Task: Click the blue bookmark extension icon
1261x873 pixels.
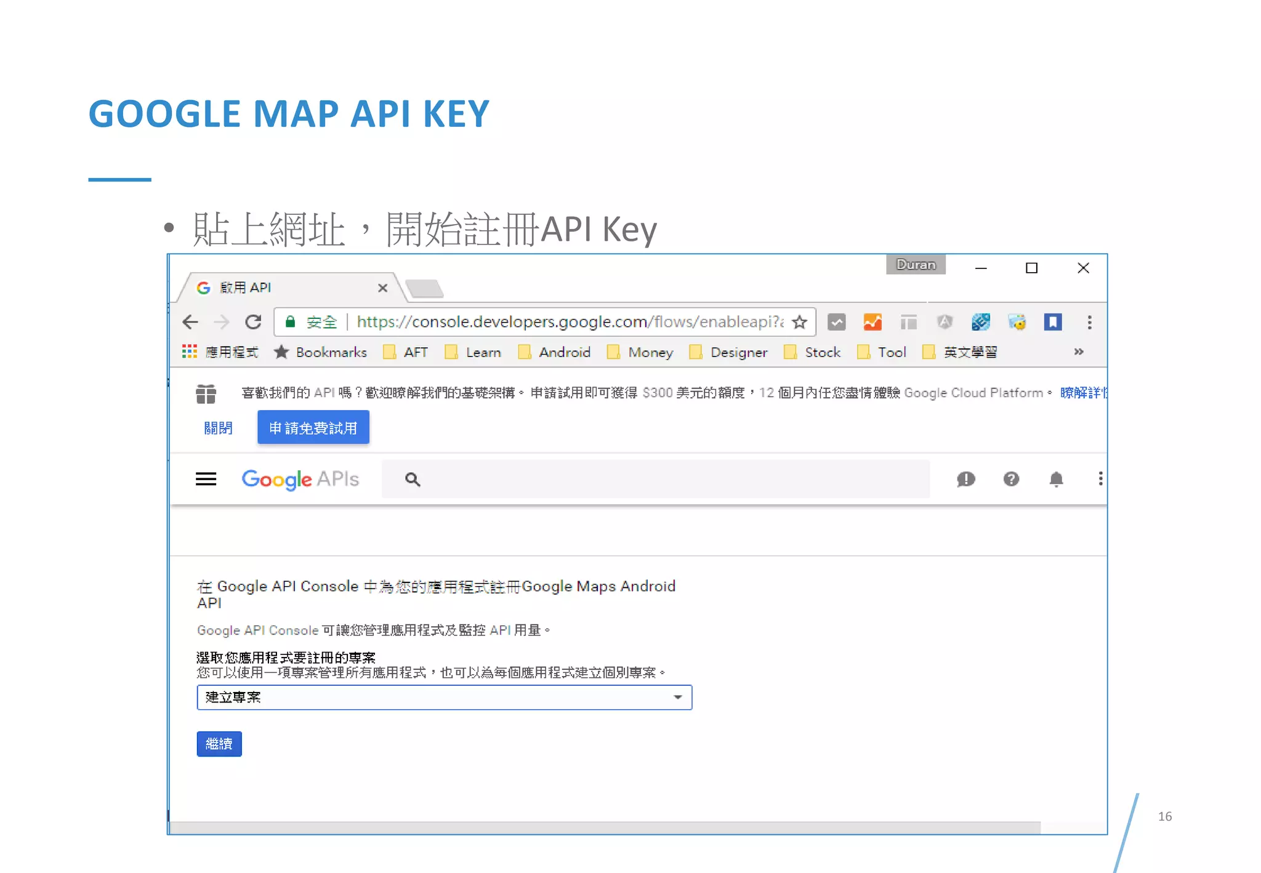Action: tap(1053, 322)
